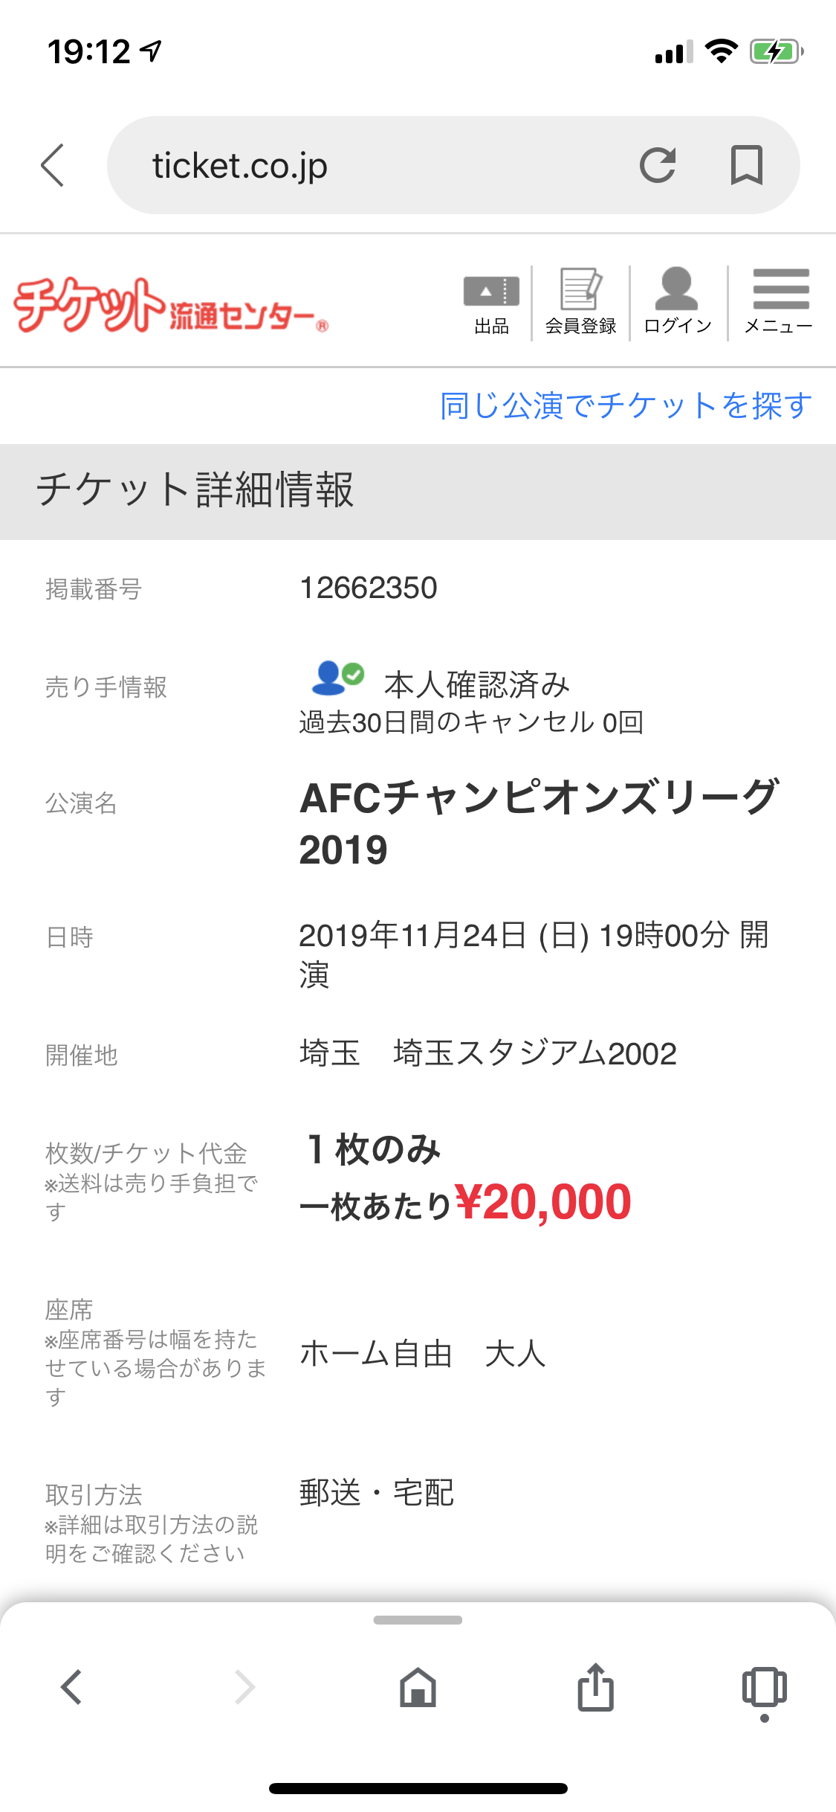Image resolution: width=836 pixels, height=1812 pixels.
Task: Go to browser home page icon
Action: [x=418, y=1687]
